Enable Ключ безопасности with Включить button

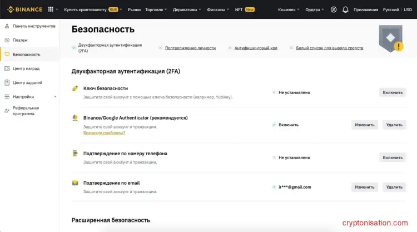click(x=393, y=92)
